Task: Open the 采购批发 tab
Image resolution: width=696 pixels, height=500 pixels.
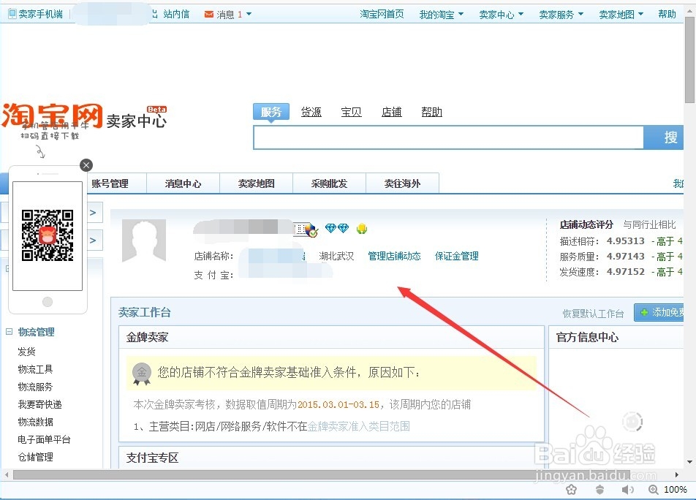Action: click(329, 183)
